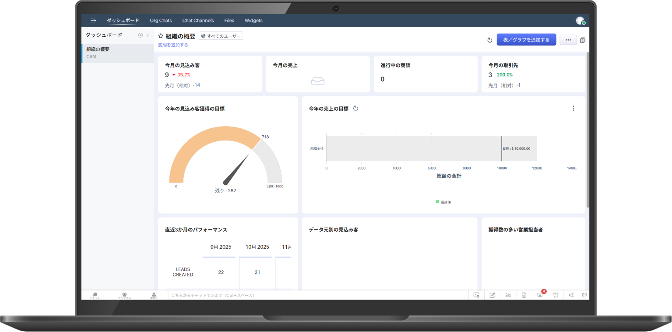
Task: Switch to the Org Chats tab
Action: point(161,20)
